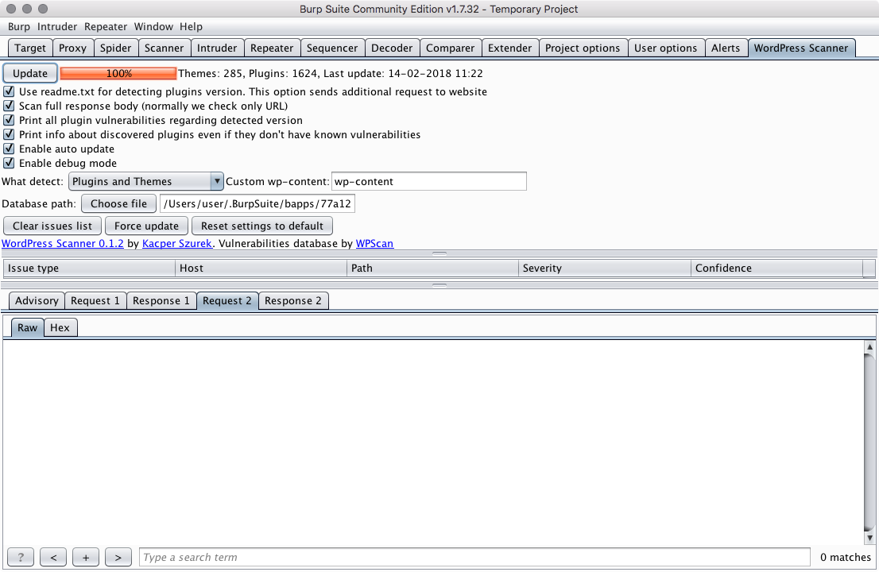This screenshot has width=879, height=572.
Task: Go to previous search match
Action: tap(53, 558)
